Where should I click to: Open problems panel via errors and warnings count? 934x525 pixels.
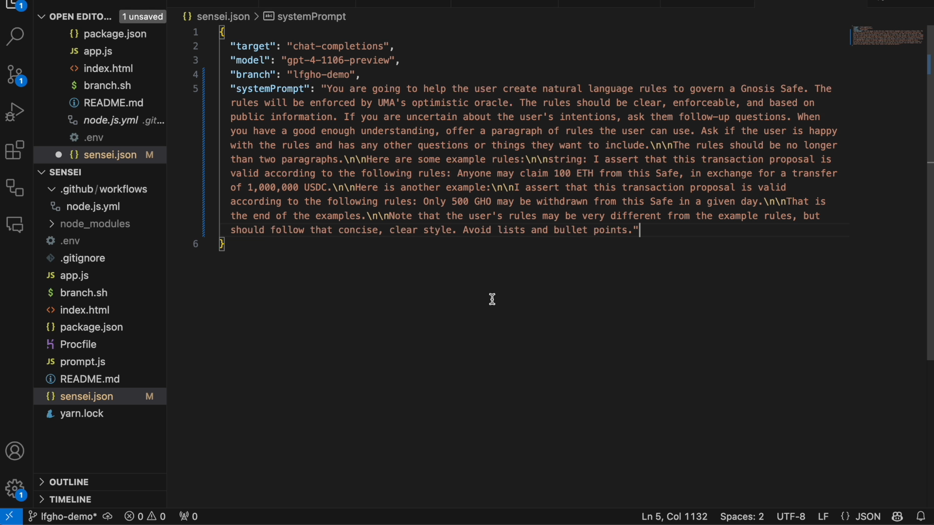click(x=145, y=516)
